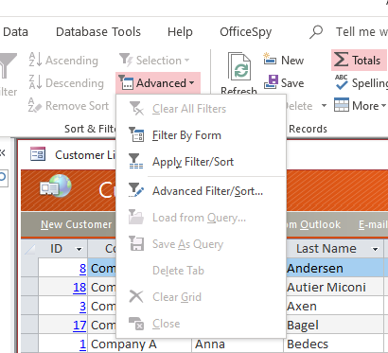Open Advanced Filter/Sort...
This screenshot has width=388, height=353.
(x=201, y=191)
